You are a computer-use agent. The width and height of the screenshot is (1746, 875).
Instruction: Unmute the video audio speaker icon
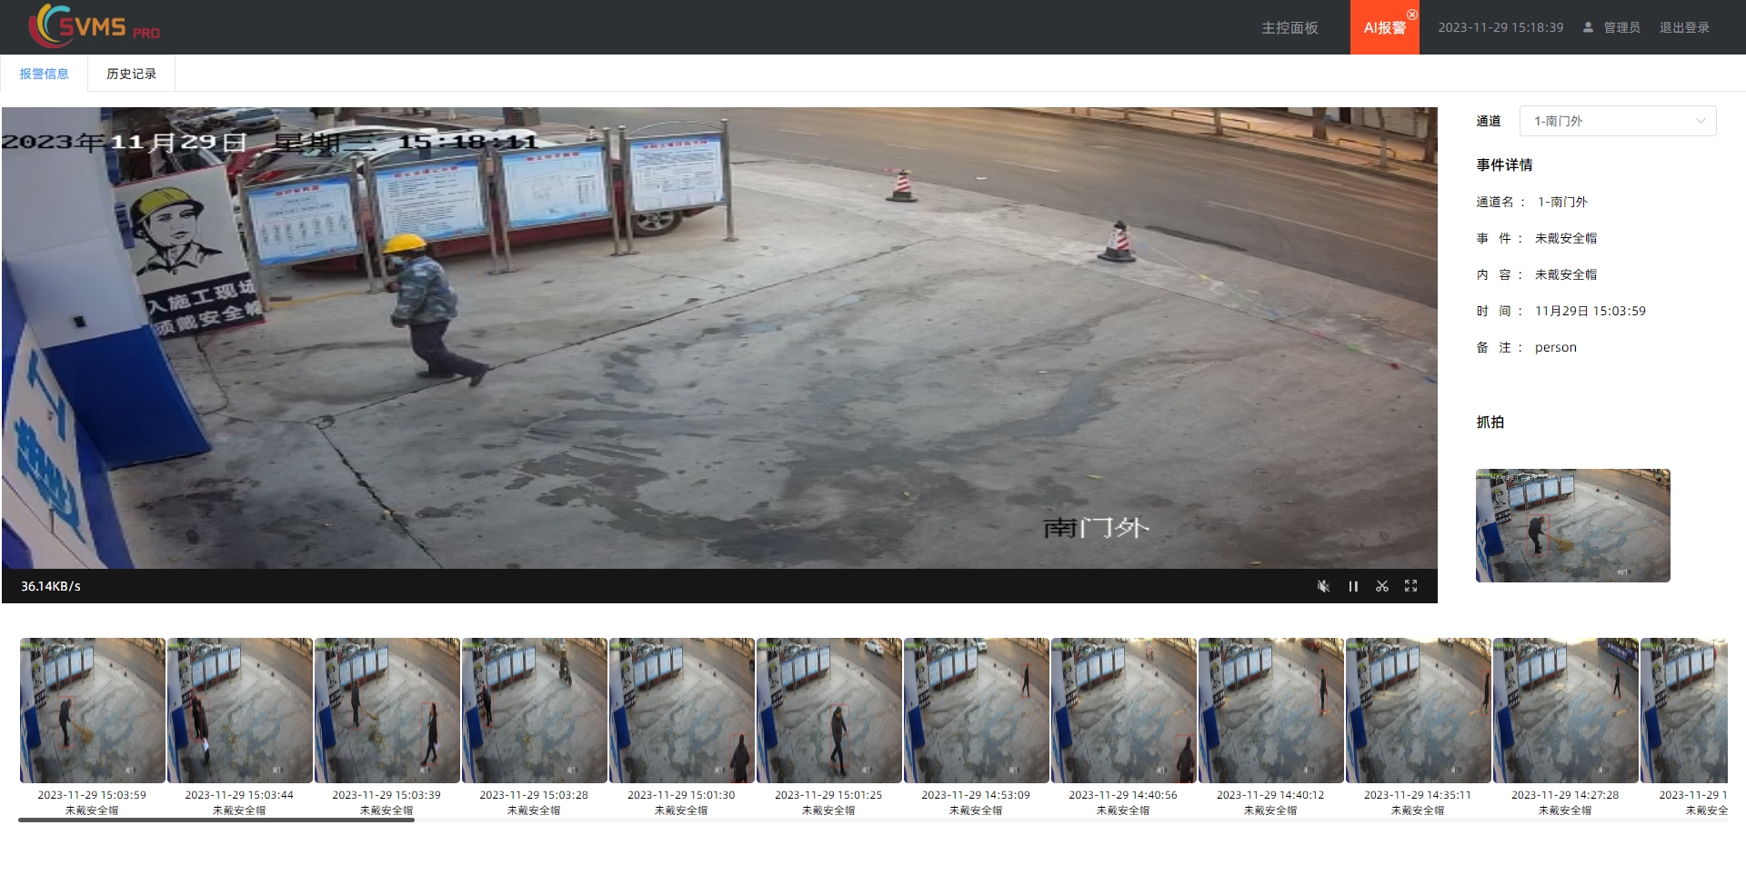(1323, 586)
